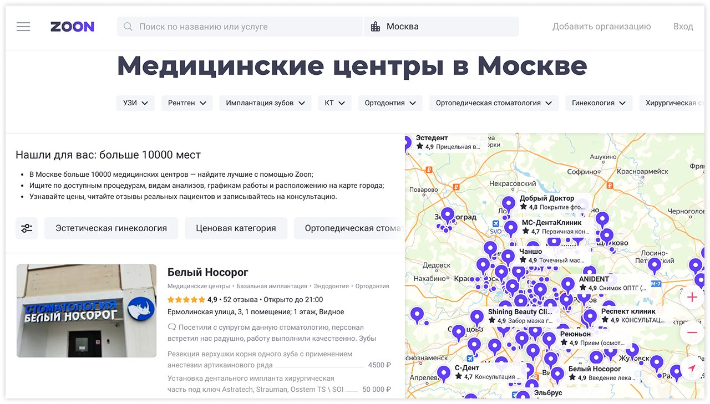Zoom out on the map

[692, 333]
